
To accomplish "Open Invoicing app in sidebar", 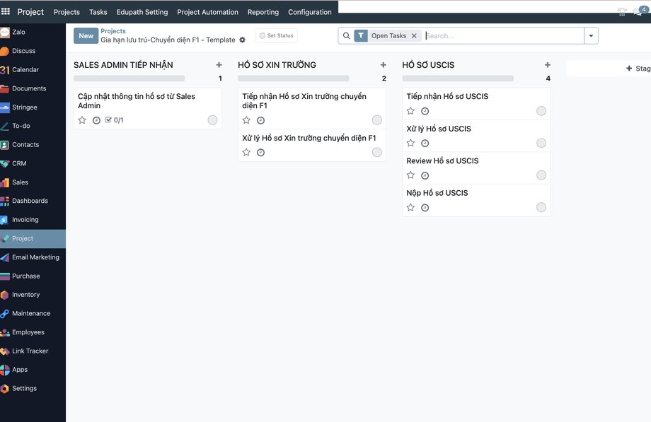I will coord(33,220).
